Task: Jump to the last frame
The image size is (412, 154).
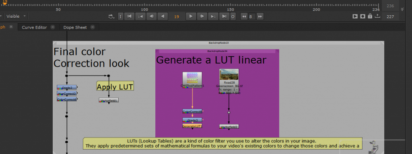Action: click(x=224, y=16)
